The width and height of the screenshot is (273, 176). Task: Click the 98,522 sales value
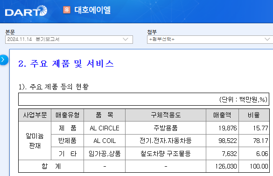228,141
